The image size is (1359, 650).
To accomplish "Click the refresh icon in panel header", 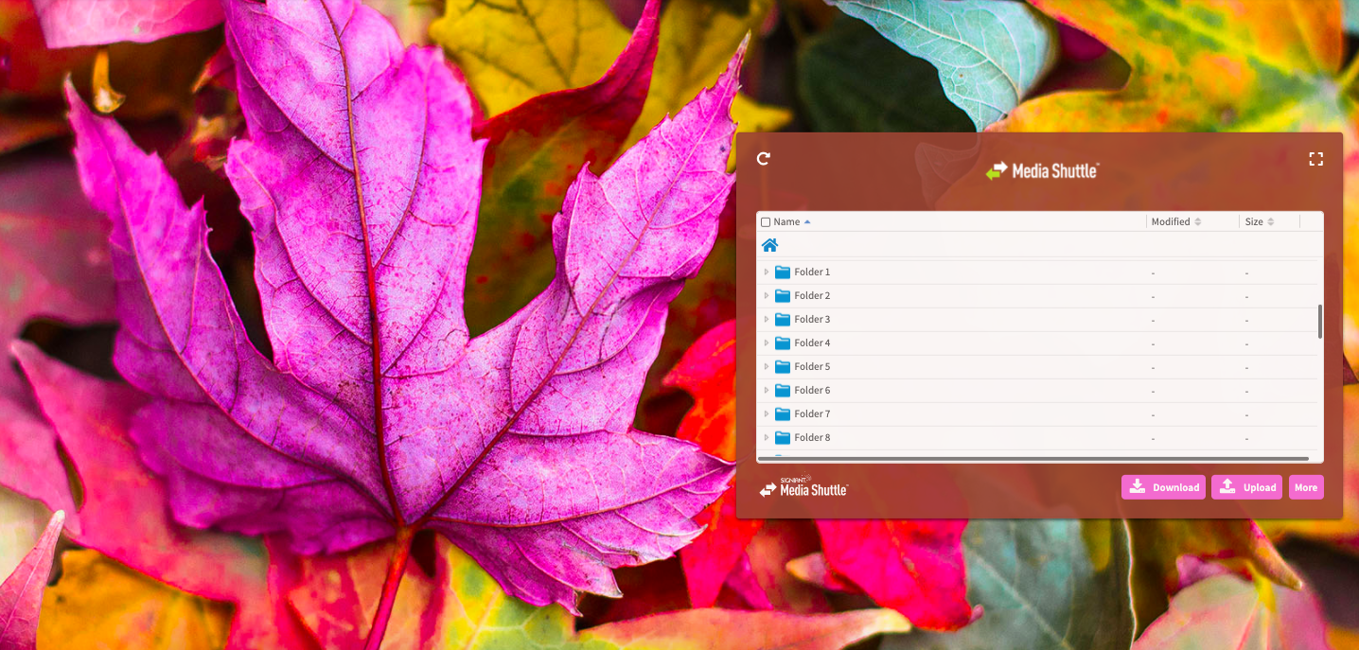I will click(x=764, y=158).
